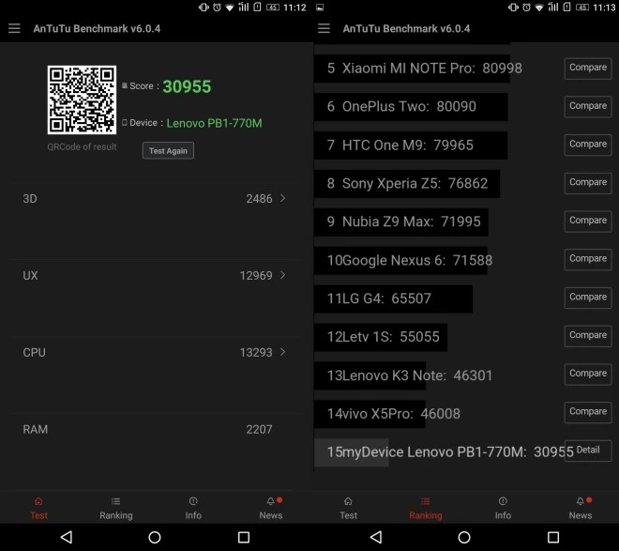The height and width of the screenshot is (551, 619).
Task: Compare with Xiaomi MI NOTE Pro
Action: pyautogui.click(x=588, y=68)
